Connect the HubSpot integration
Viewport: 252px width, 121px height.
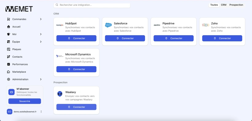click(x=76, y=38)
